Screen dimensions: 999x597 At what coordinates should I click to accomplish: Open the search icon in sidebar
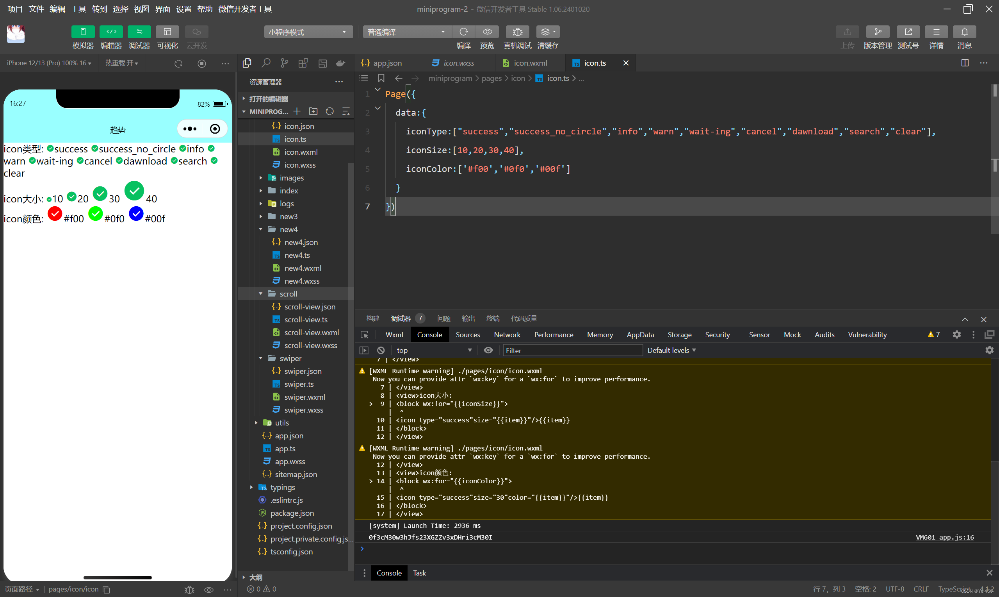[x=265, y=63]
